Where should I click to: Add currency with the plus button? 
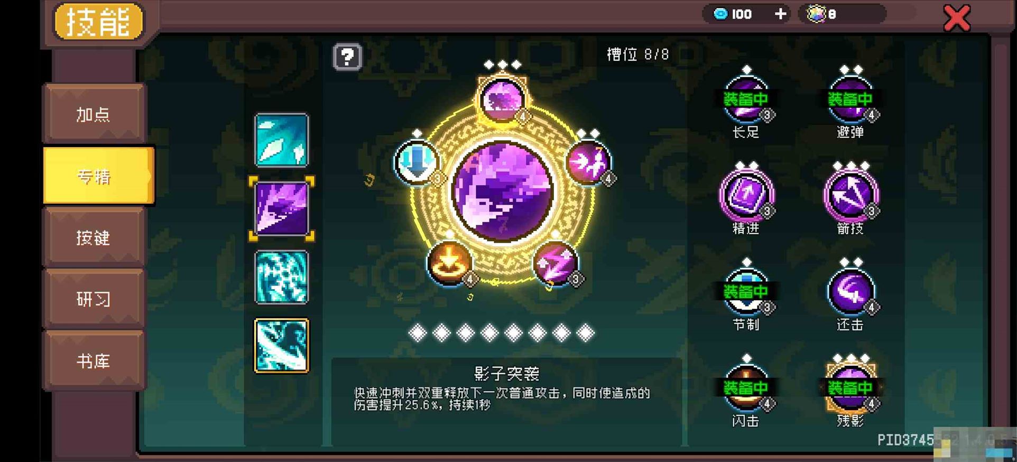tap(780, 14)
